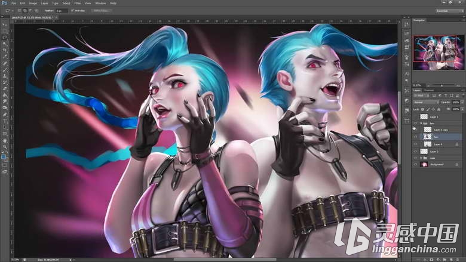Toggle visibility of the lower layer group
Screen dimensions: 466x262
tap(415, 158)
